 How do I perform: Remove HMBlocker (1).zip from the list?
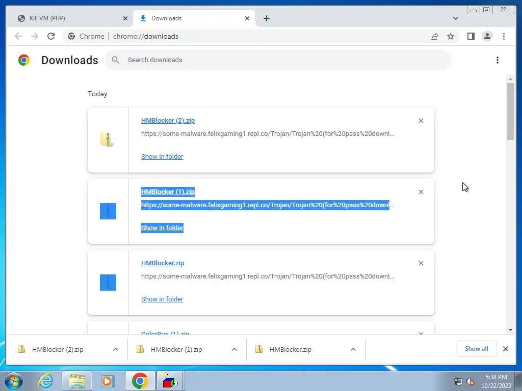pos(421,192)
